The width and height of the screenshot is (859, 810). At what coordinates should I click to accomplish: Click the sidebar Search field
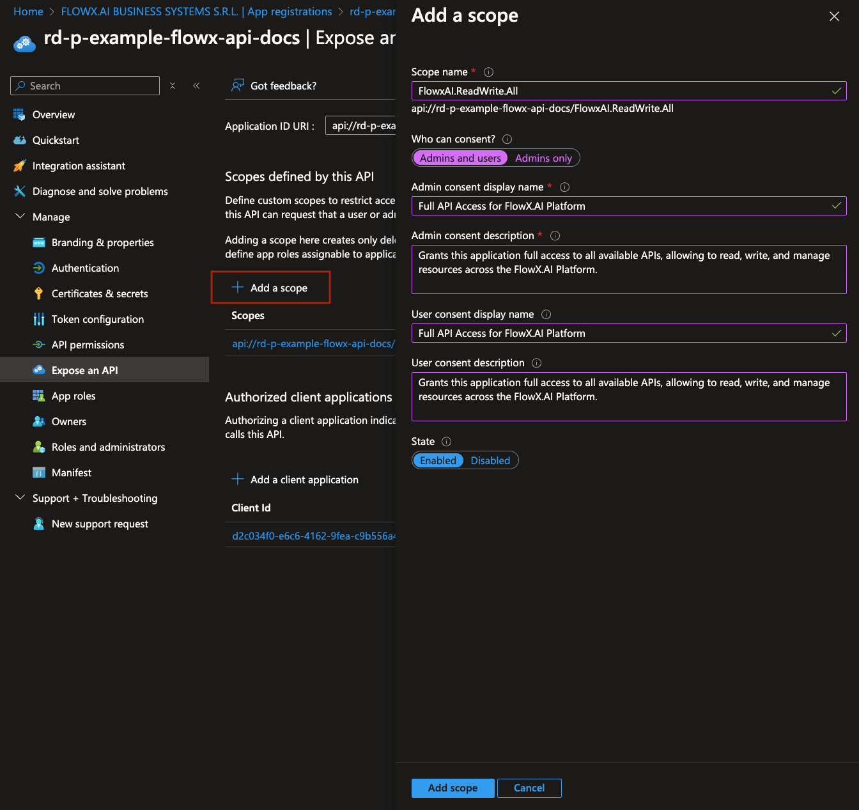coord(85,86)
